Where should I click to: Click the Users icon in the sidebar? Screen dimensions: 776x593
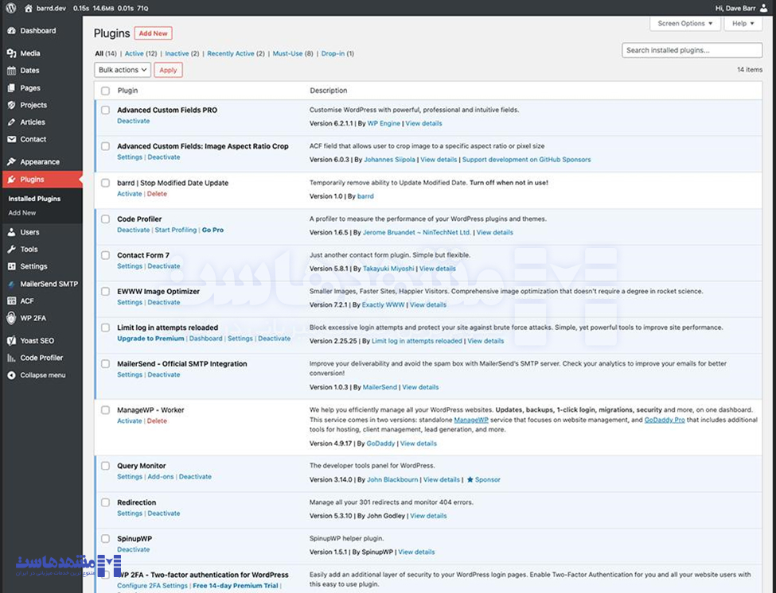[11, 232]
